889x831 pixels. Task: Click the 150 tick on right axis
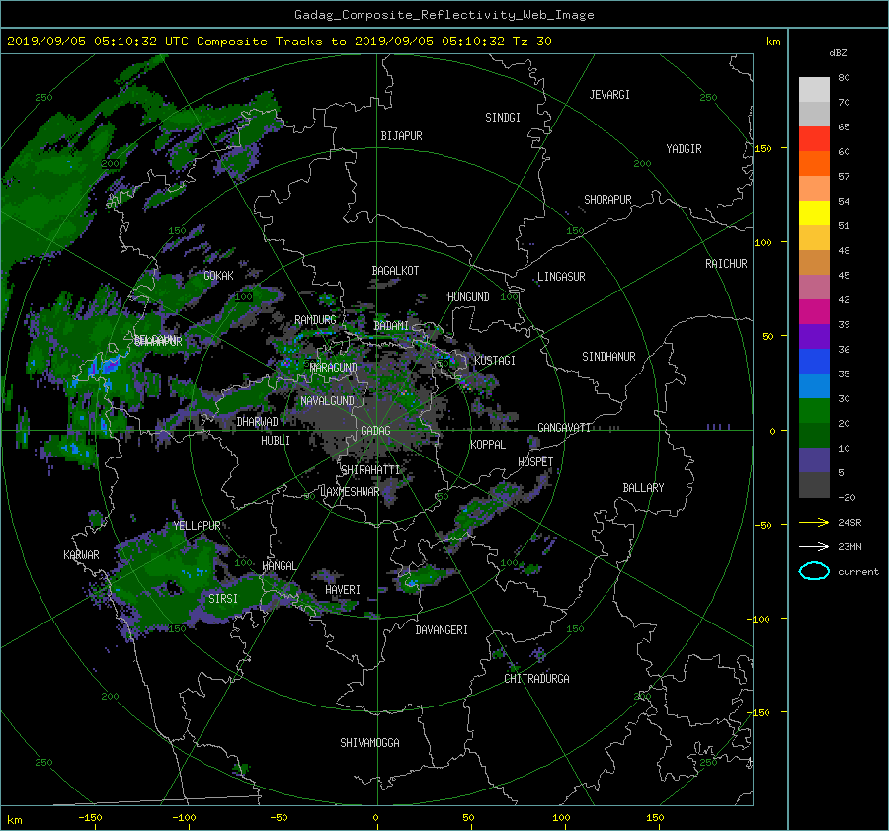point(763,148)
